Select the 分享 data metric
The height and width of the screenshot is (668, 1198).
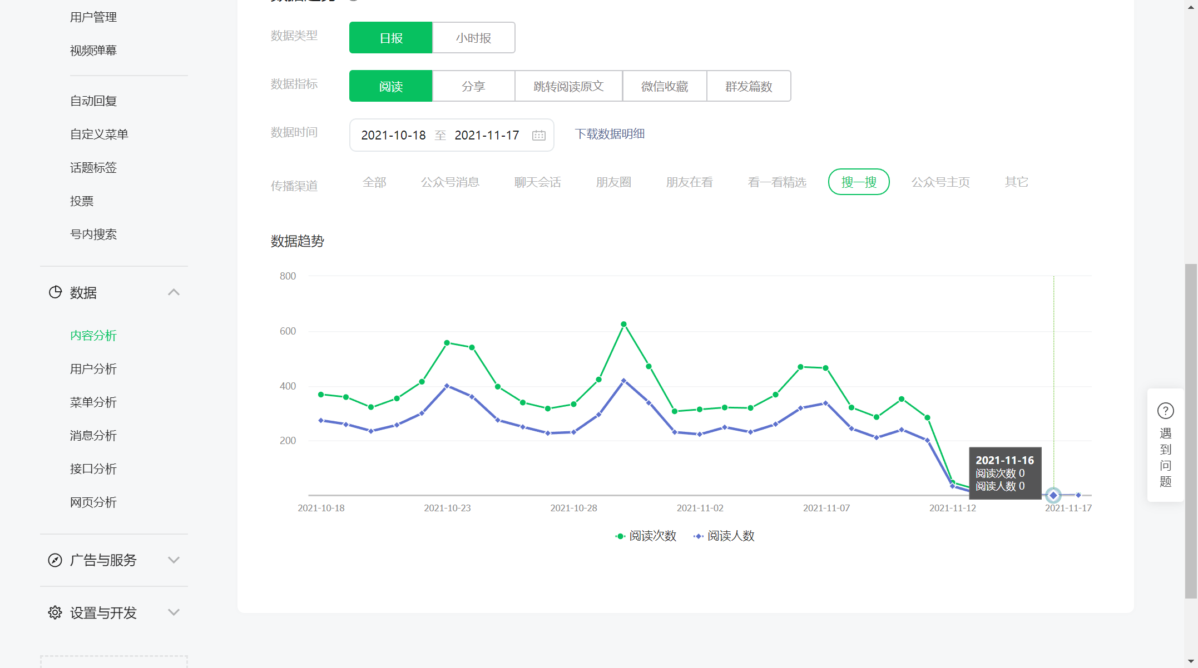click(473, 86)
